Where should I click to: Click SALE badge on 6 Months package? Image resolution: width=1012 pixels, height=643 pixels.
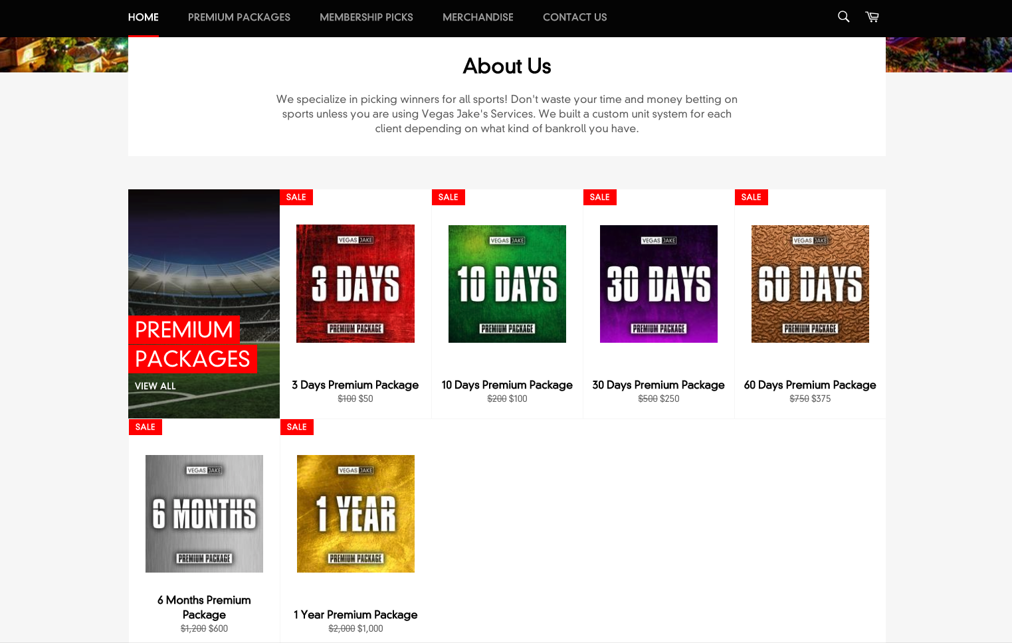click(x=146, y=427)
